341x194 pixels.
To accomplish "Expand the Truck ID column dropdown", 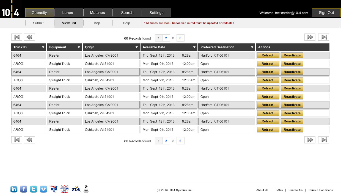I will pyautogui.click(x=43, y=47).
